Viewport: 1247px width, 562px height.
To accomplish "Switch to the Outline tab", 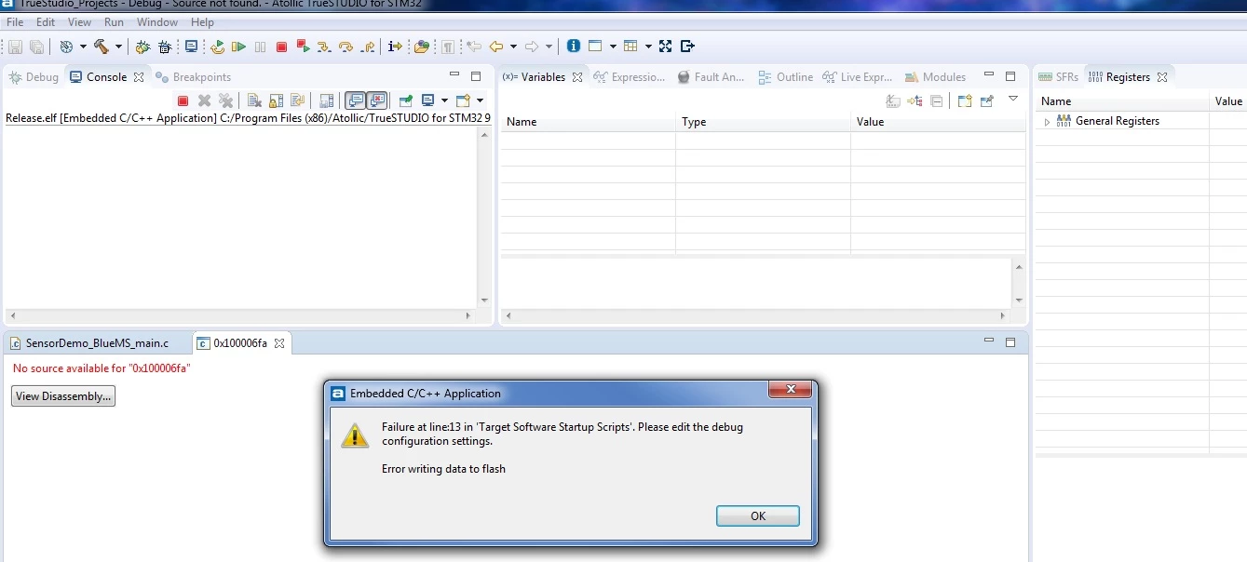I will pyautogui.click(x=786, y=77).
